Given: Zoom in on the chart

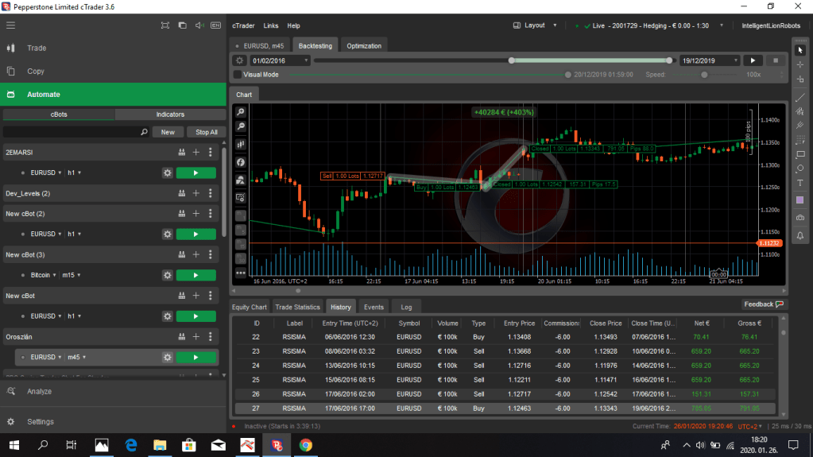Looking at the screenshot, I should pyautogui.click(x=241, y=113).
